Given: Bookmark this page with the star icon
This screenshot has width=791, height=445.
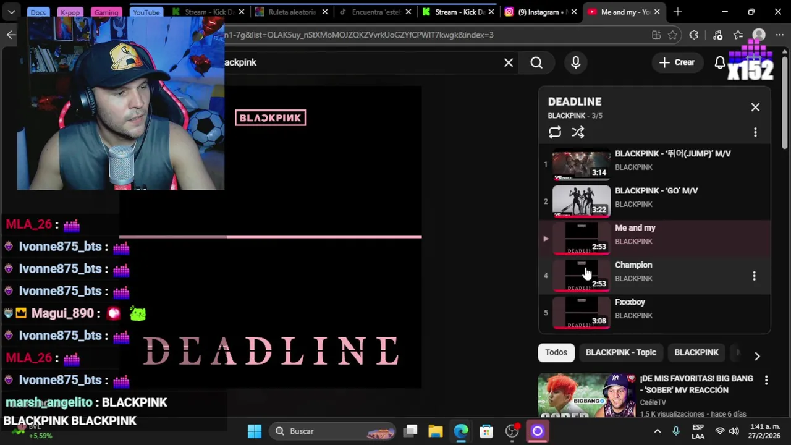Looking at the screenshot, I should (673, 35).
